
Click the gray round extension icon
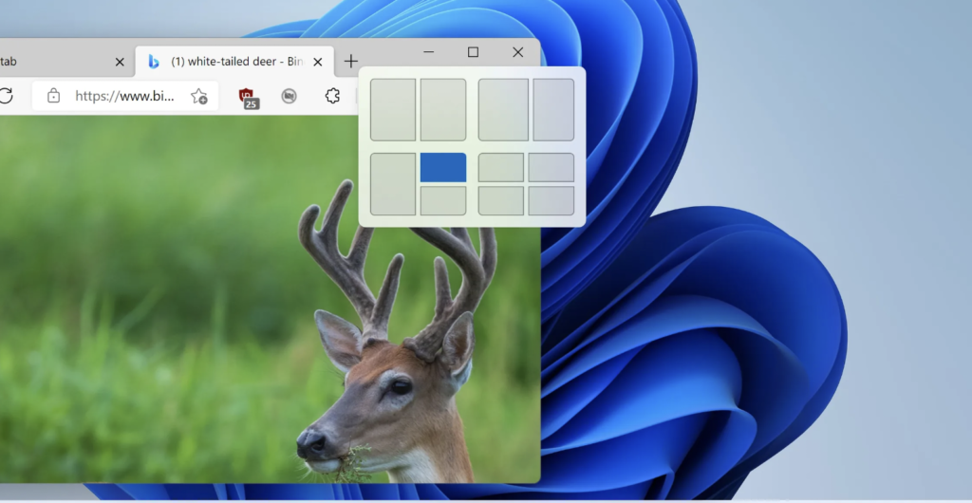point(290,96)
